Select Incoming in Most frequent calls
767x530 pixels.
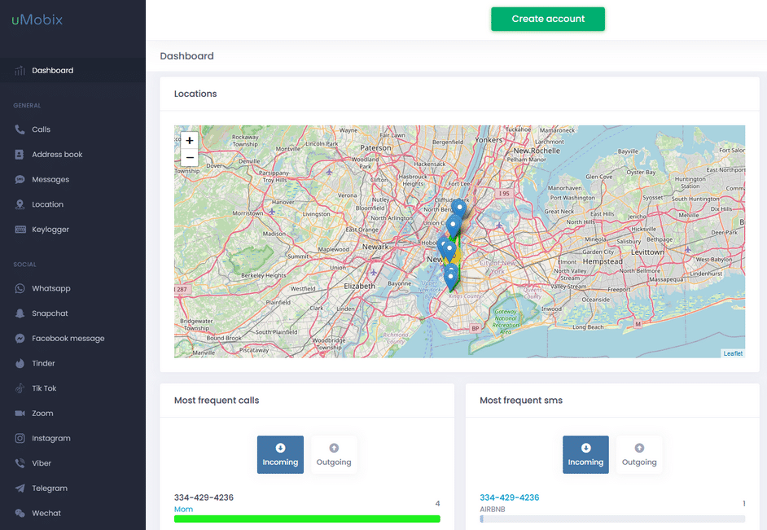point(280,455)
